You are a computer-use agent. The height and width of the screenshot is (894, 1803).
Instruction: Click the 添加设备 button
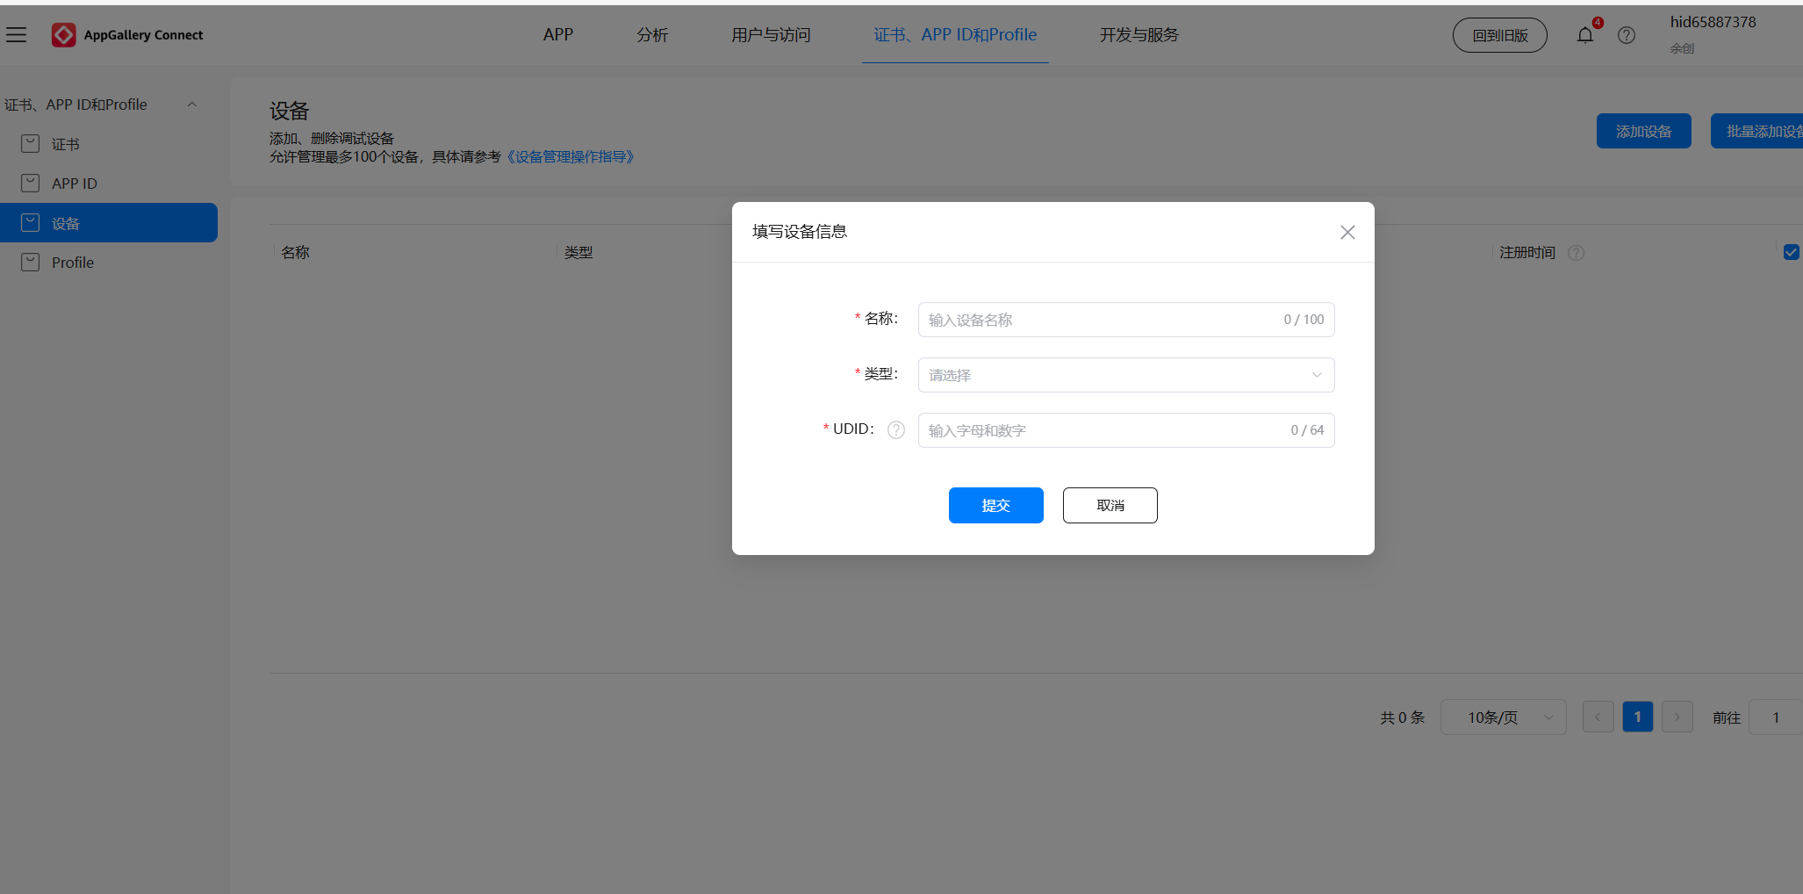1644,131
